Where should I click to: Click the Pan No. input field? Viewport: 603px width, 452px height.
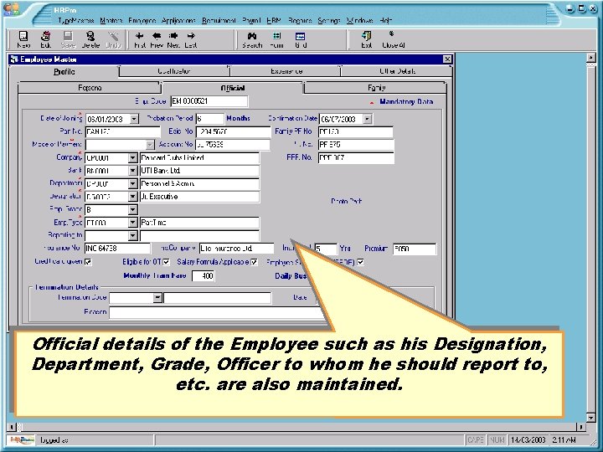pos(122,132)
